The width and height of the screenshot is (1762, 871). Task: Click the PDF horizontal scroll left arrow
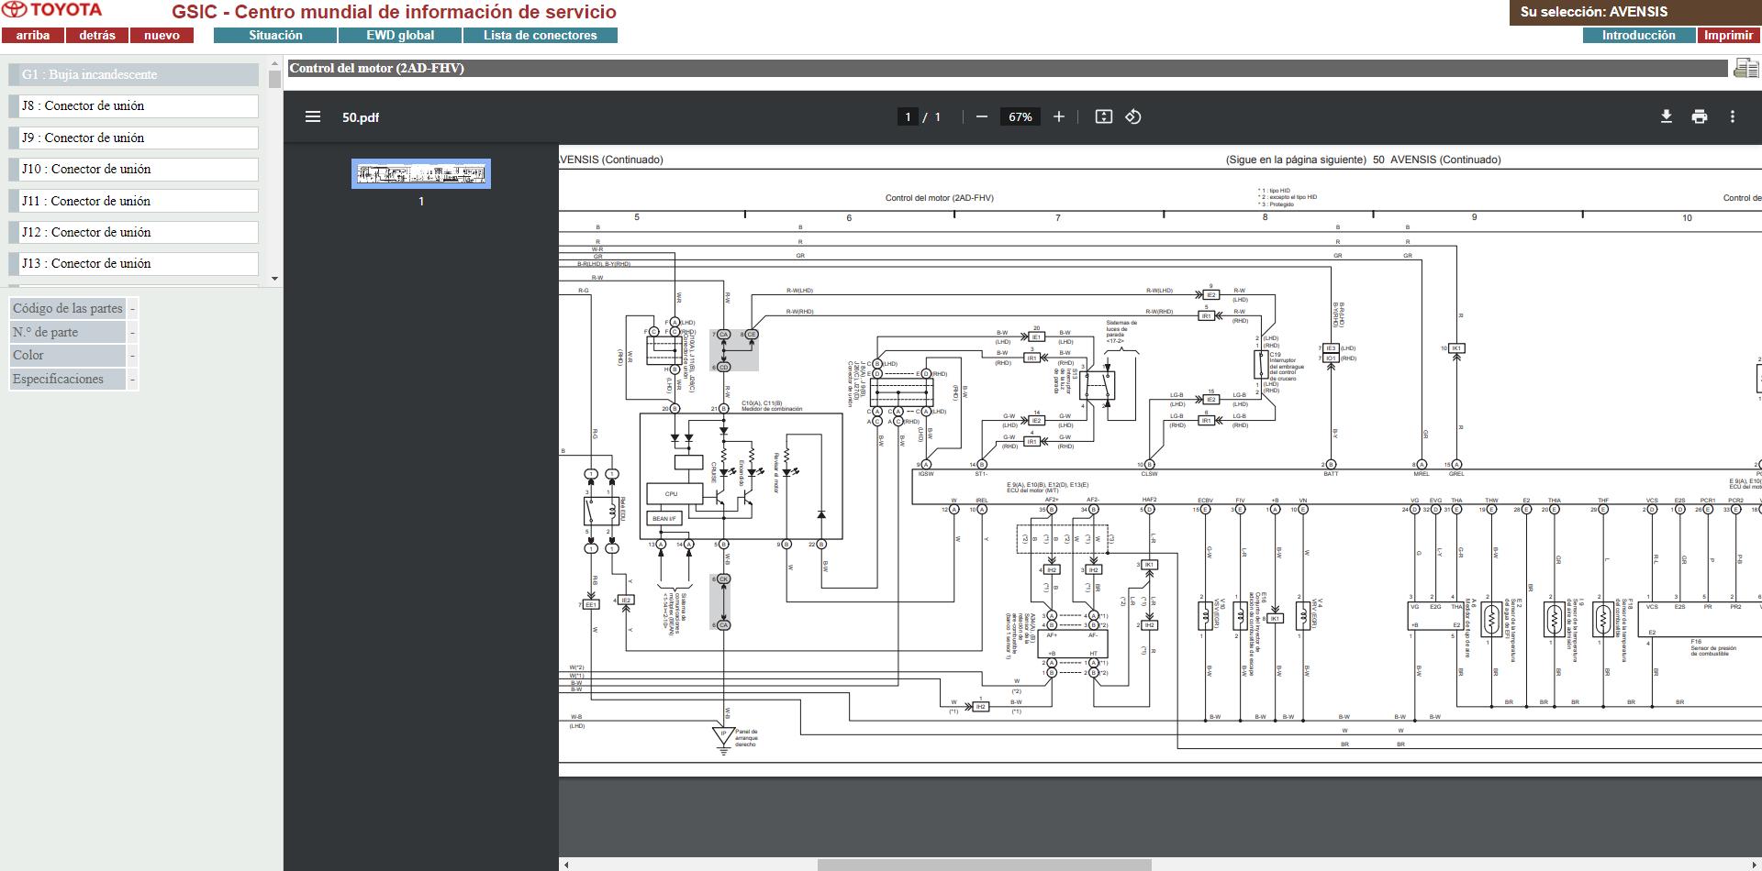point(565,865)
